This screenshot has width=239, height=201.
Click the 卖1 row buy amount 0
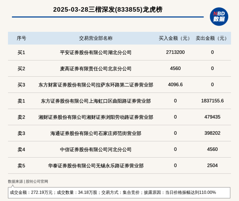tap(175, 100)
